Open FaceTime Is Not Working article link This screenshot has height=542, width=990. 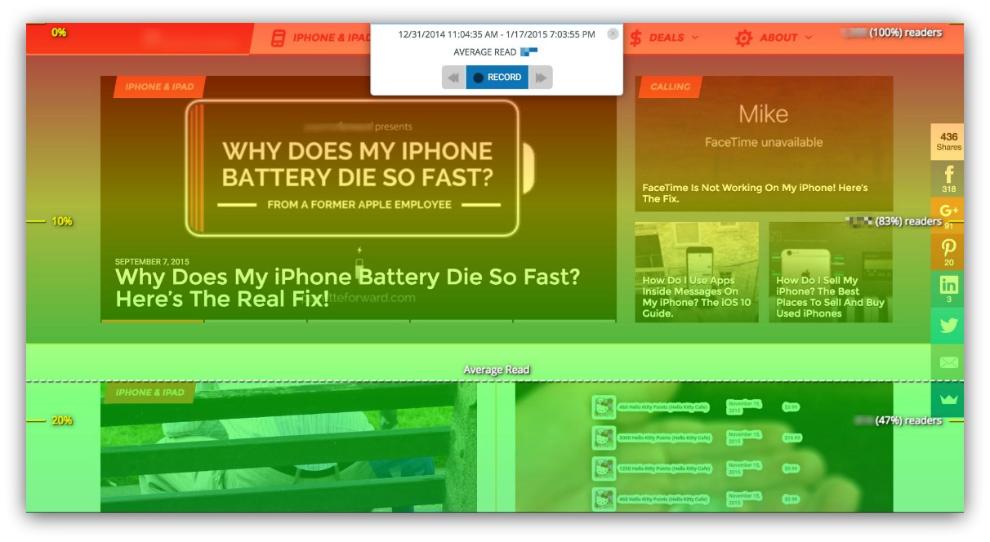click(755, 193)
